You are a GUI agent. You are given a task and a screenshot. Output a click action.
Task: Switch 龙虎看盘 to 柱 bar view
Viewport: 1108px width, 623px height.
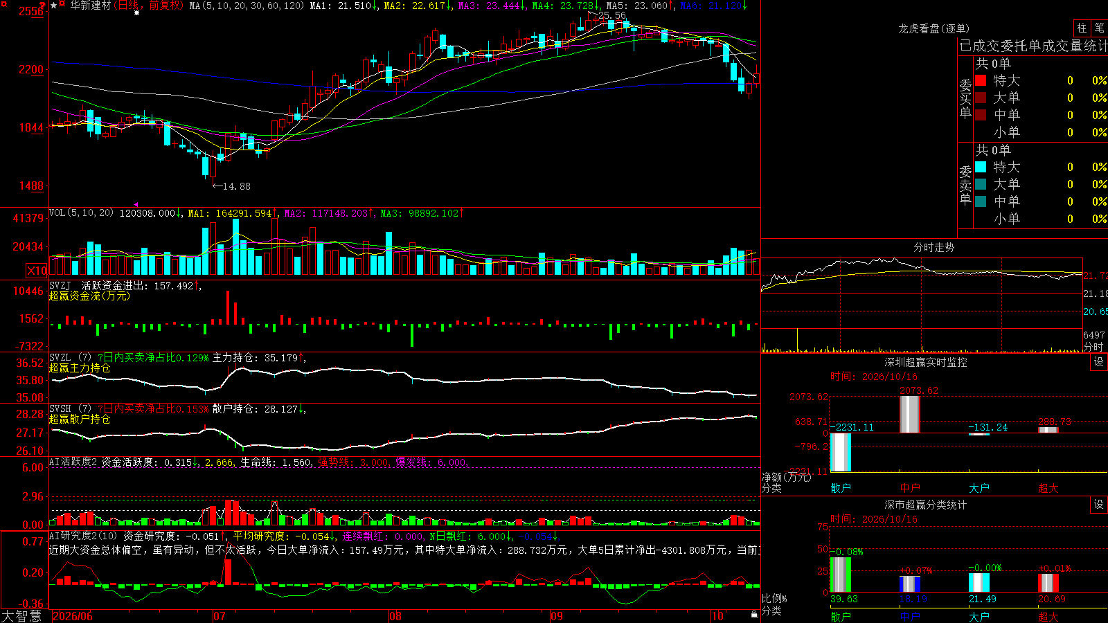pos(1082,28)
